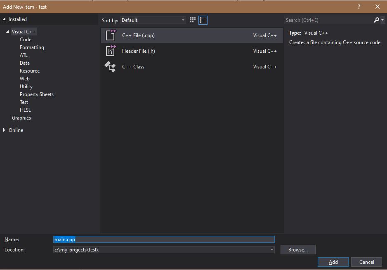
Task: Select the Header File (.h) icon
Action: 110,51
